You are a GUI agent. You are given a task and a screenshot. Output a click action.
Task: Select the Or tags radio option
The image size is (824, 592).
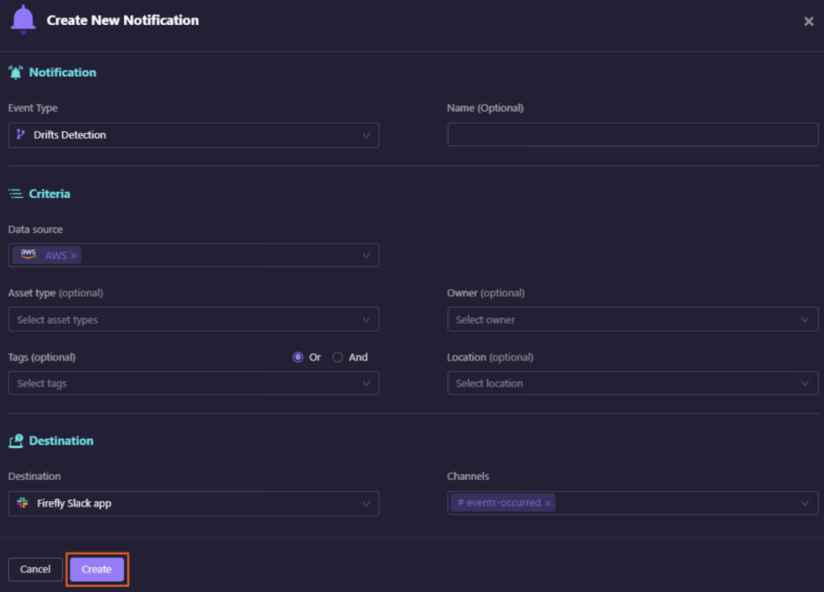(x=298, y=357)
